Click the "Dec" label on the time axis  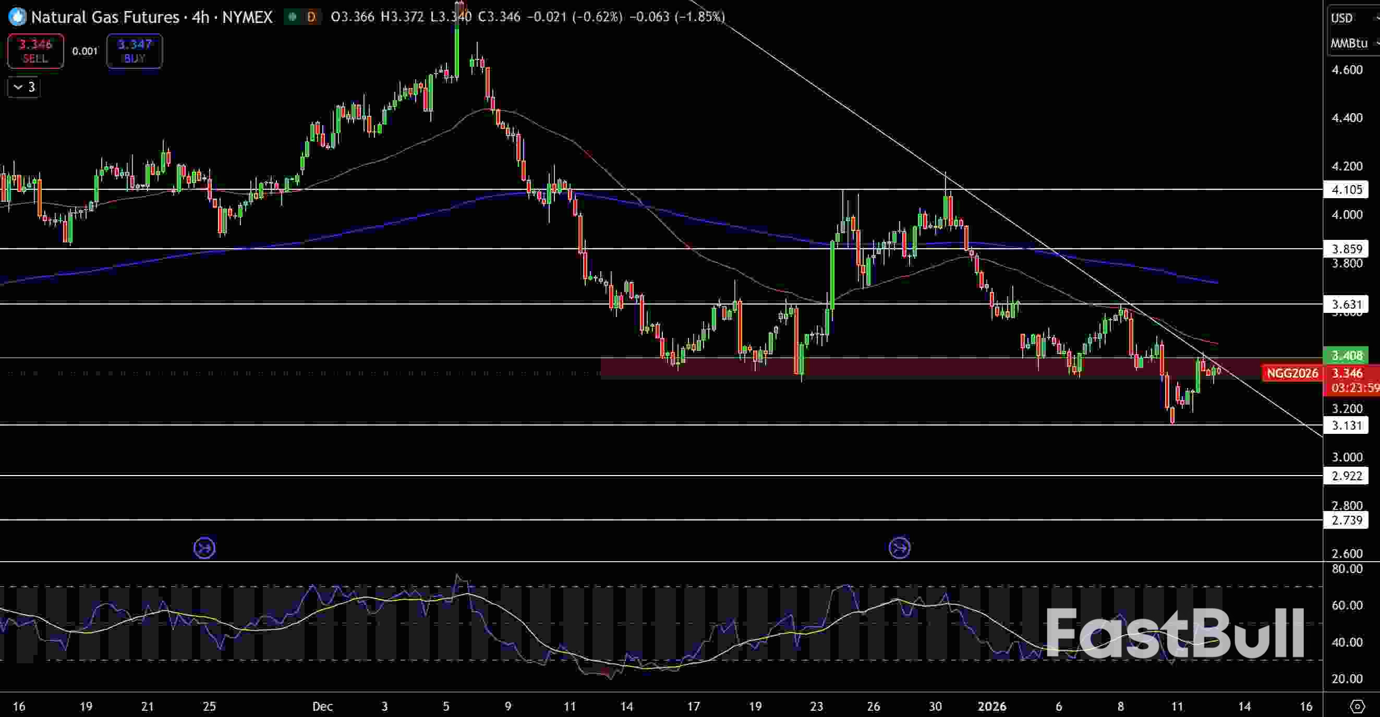pos(322,706)
